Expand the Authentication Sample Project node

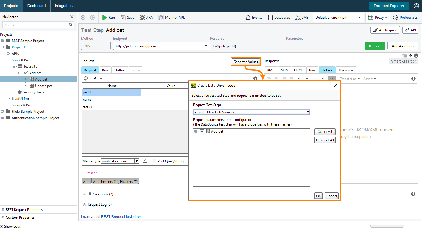click(x=2, y=118)
